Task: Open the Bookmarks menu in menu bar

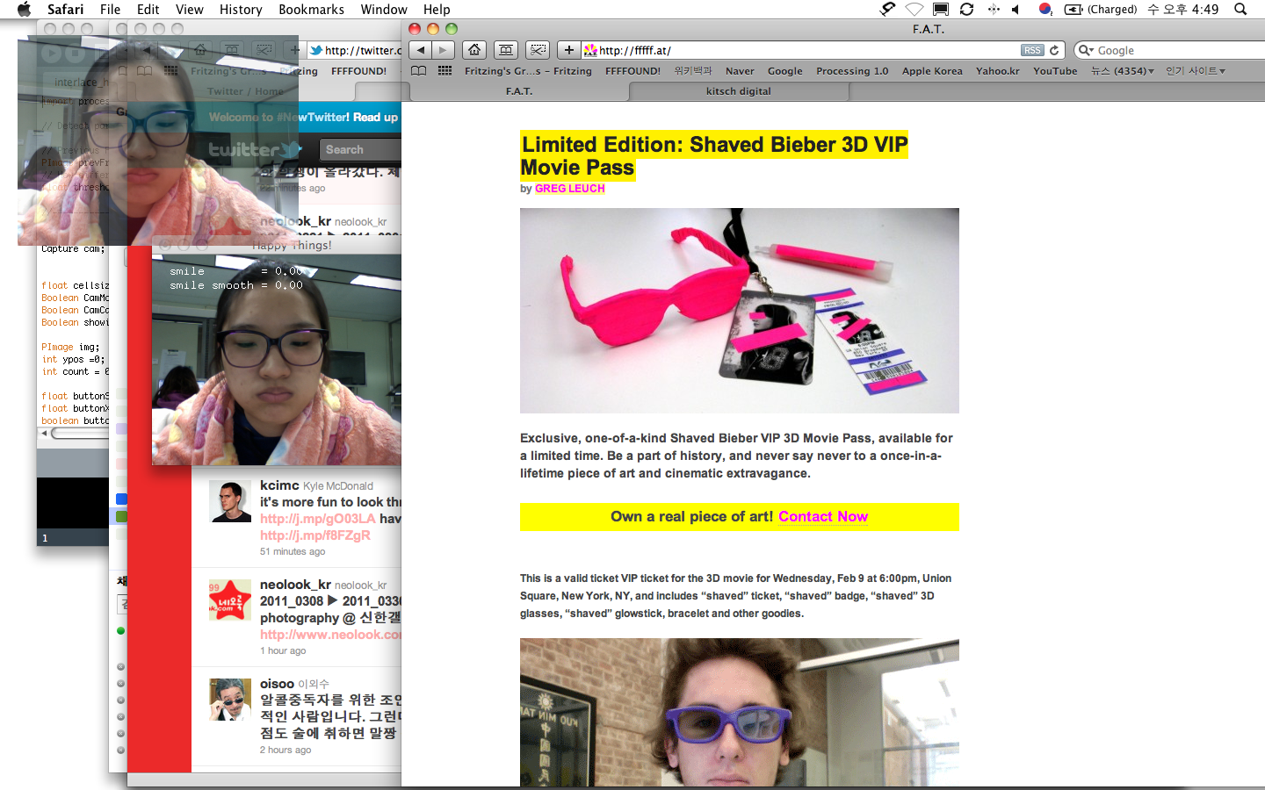Action: 311,10
